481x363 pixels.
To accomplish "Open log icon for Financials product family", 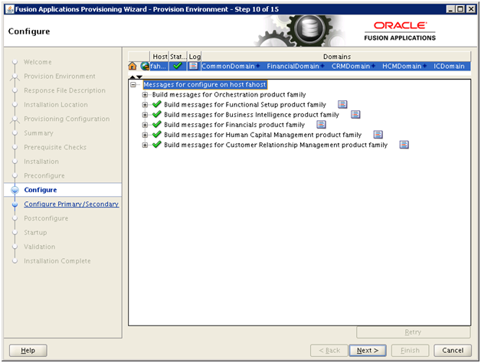I will pyautogui.click(x=321, y=125).
